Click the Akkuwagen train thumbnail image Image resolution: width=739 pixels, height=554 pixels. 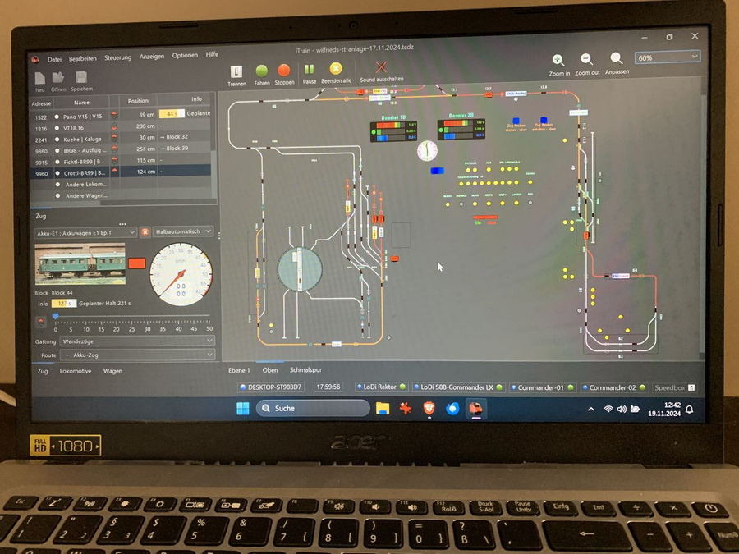coord(80,264)
